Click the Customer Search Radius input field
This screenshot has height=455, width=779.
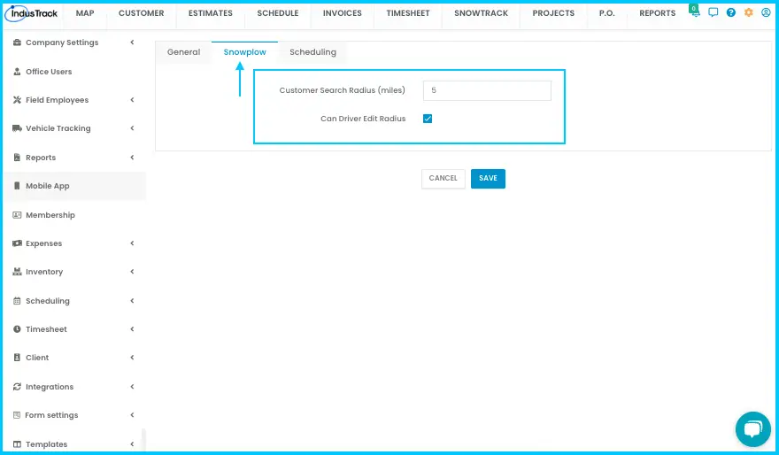click(x=487, y=90)
